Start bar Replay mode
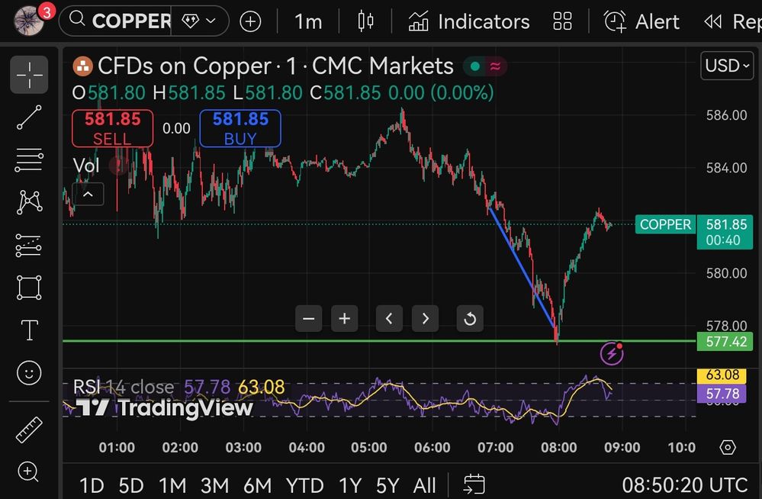 click(731, 21)
